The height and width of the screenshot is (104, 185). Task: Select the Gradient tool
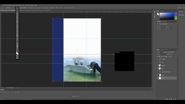(x=17, y=32)
